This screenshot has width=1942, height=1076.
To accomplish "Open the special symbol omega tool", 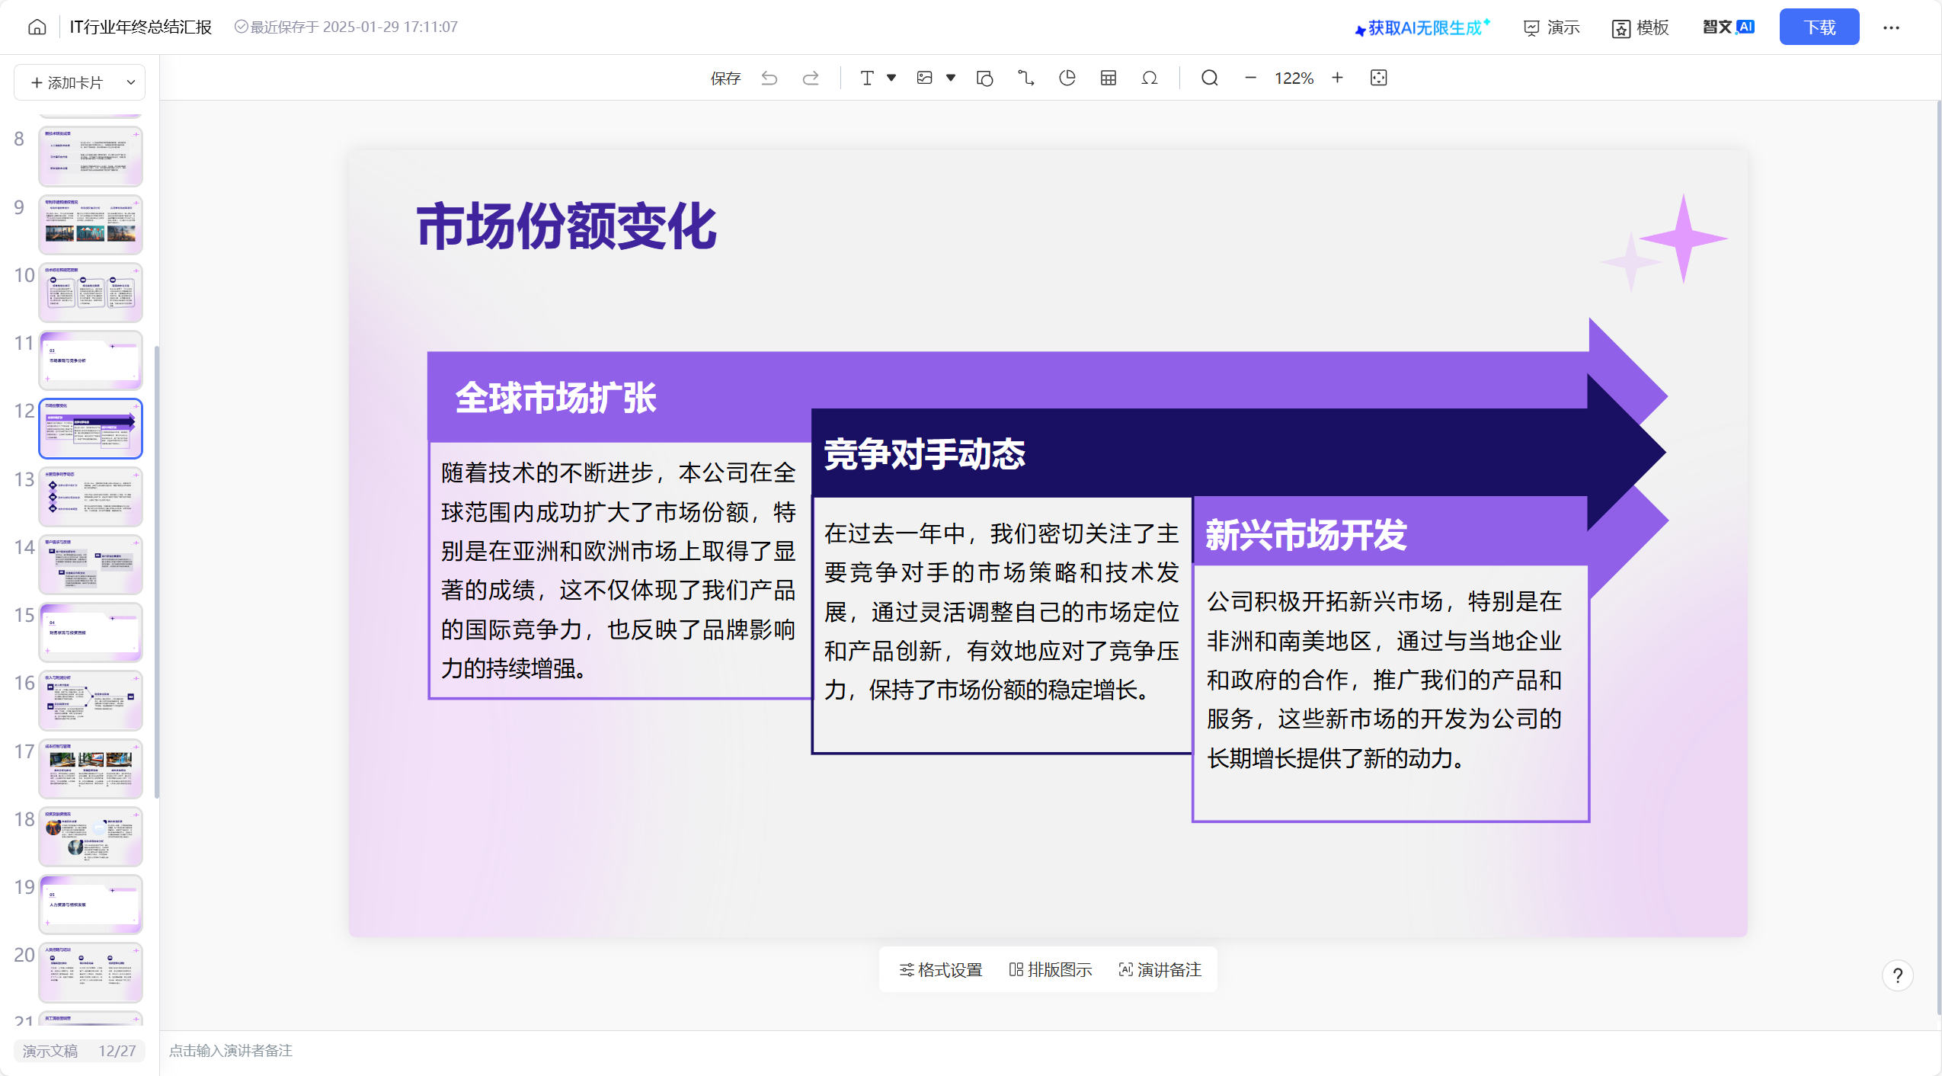I will (1149, 78).
